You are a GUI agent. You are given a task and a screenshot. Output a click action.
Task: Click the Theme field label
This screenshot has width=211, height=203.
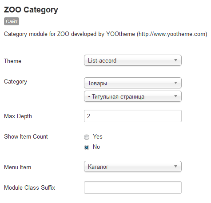tap(12, 61)
